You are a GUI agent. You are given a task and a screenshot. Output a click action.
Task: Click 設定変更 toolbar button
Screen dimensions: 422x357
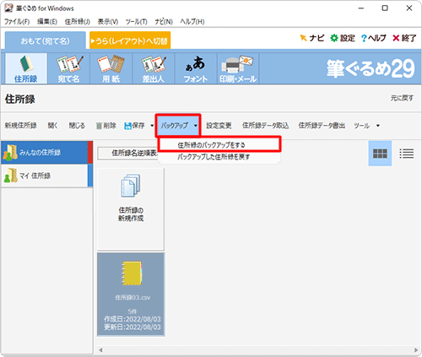(219, 126)
